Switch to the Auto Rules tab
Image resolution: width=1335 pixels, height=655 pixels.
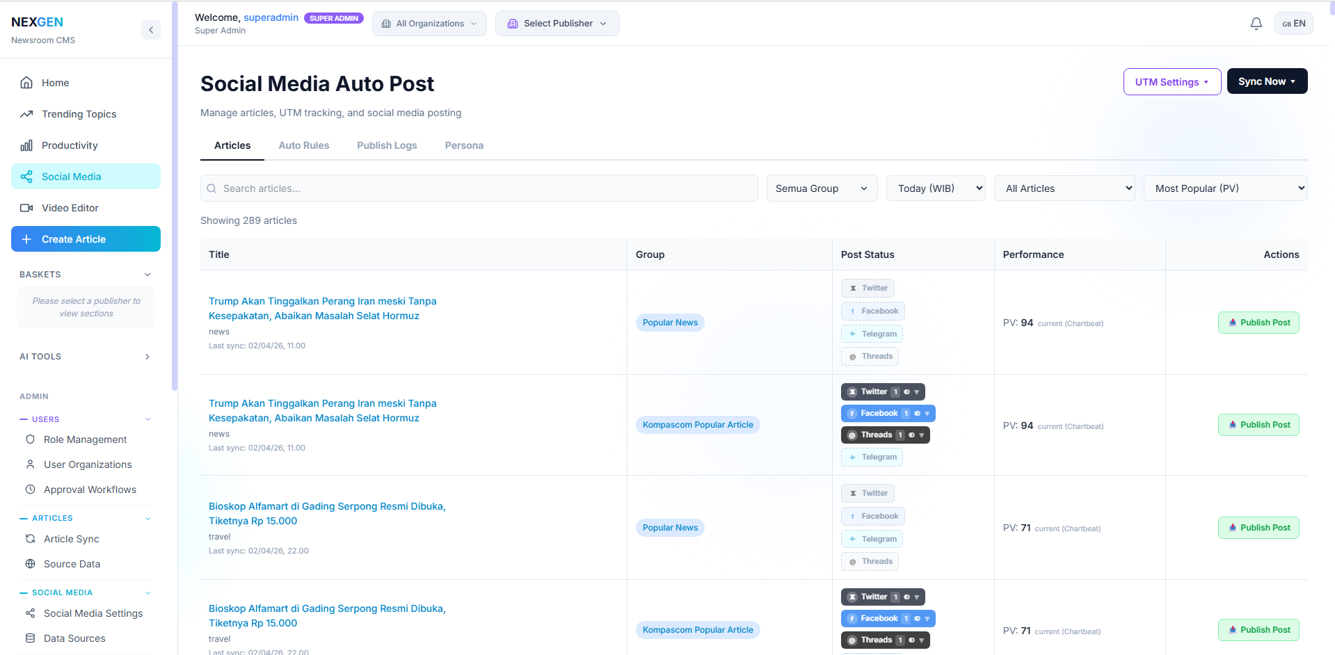click(304, 145)
